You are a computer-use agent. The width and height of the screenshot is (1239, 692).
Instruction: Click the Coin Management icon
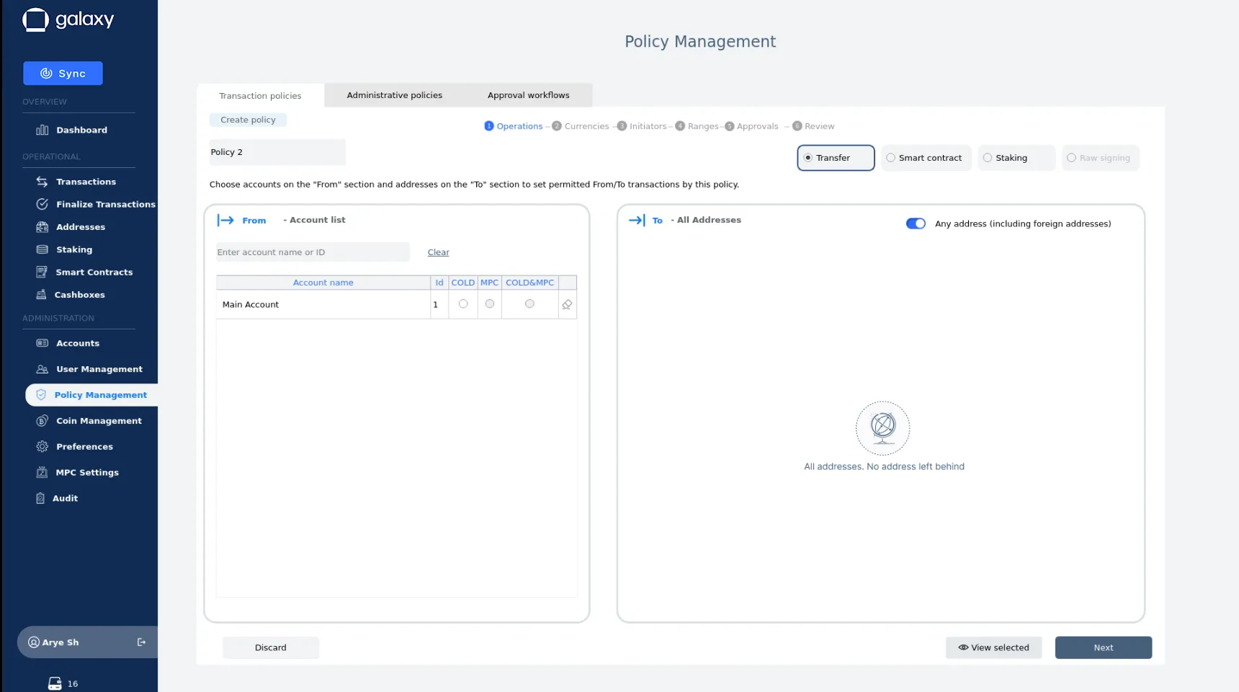(43, 421)
